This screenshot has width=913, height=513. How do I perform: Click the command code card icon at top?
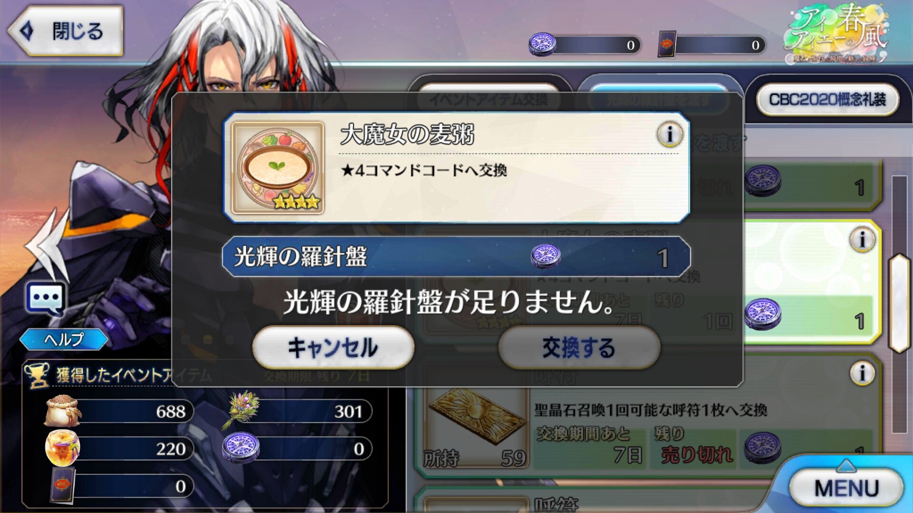tap(667, 45)
